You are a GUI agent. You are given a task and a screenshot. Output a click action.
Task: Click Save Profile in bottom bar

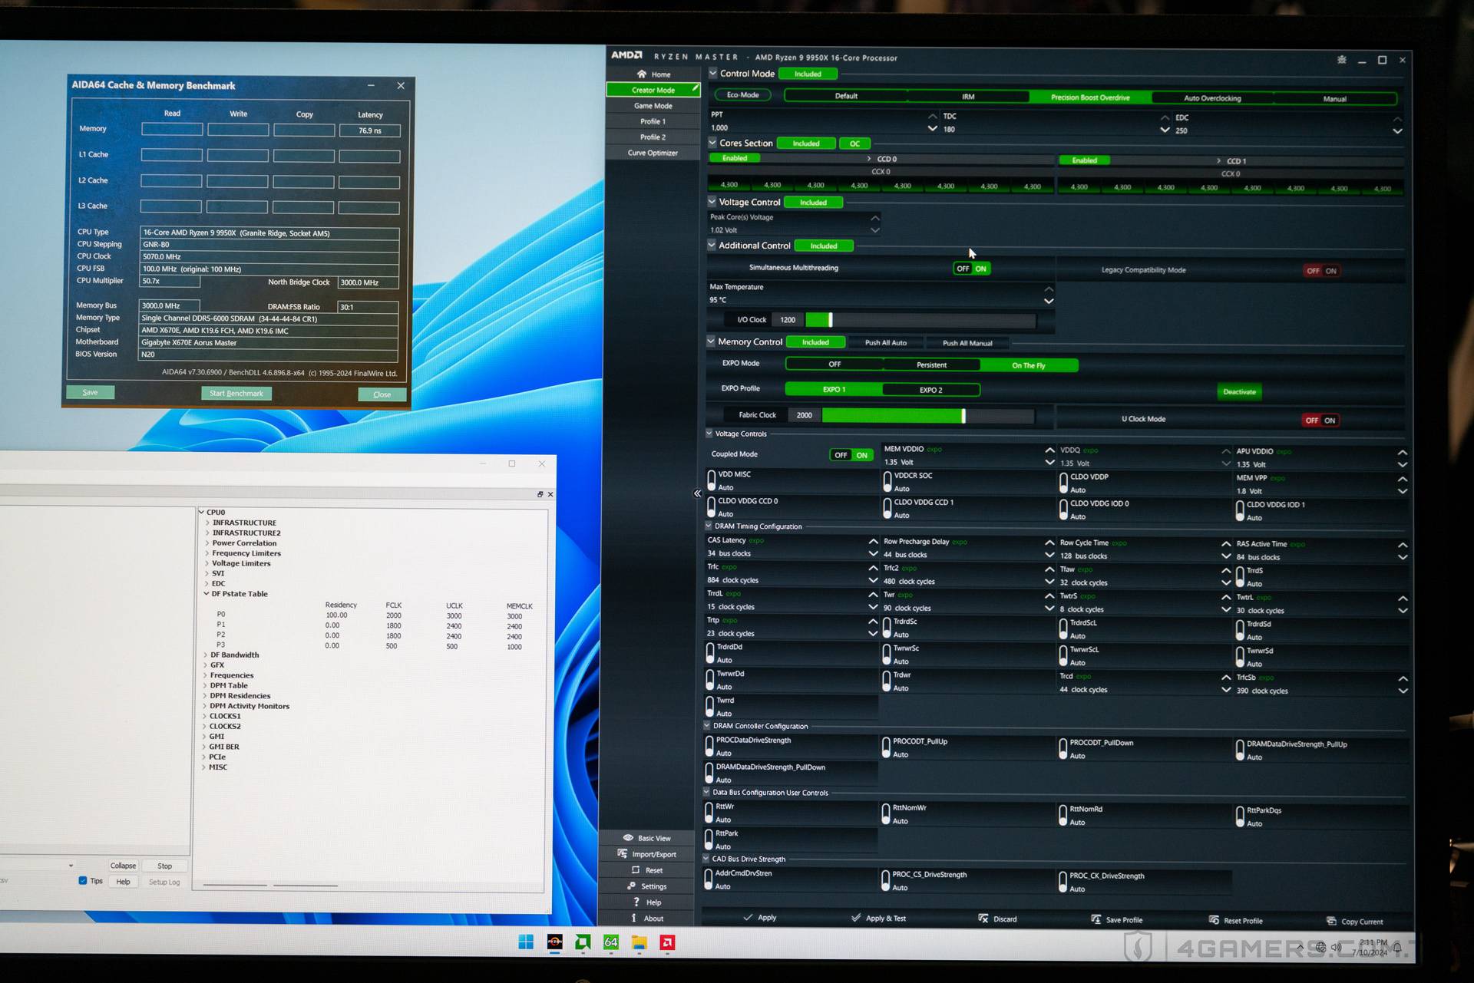1117,920
